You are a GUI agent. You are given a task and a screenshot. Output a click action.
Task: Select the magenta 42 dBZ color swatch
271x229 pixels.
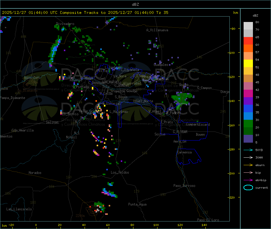[248, 93]
